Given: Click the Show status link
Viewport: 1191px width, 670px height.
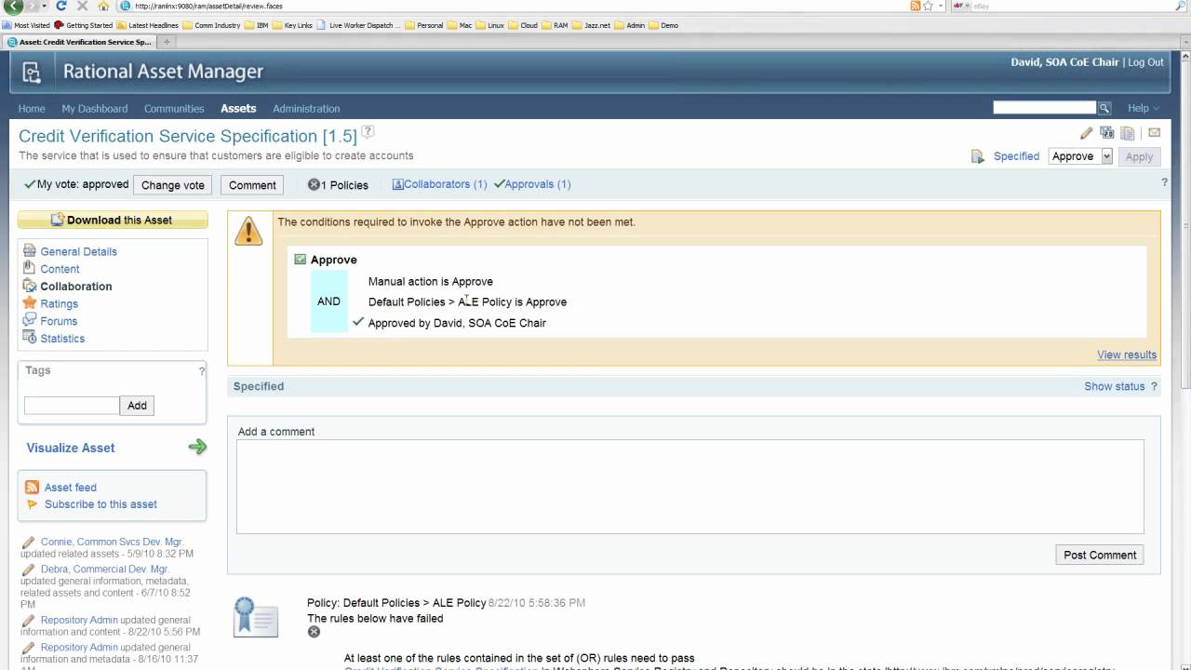Looking at the screenshot, I should point(1114,386).
